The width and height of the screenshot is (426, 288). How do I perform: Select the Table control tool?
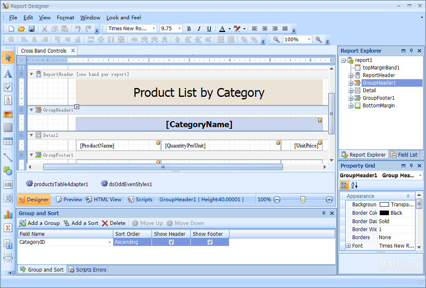tap(8, 141)
